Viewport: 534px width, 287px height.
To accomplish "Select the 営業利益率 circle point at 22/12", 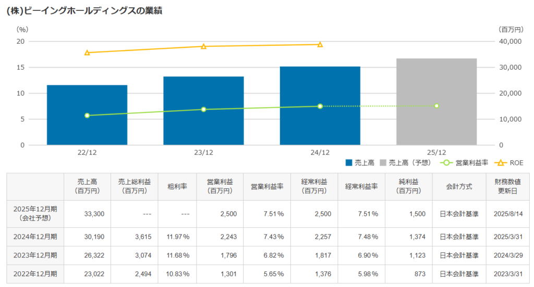I will click(87, 115).
